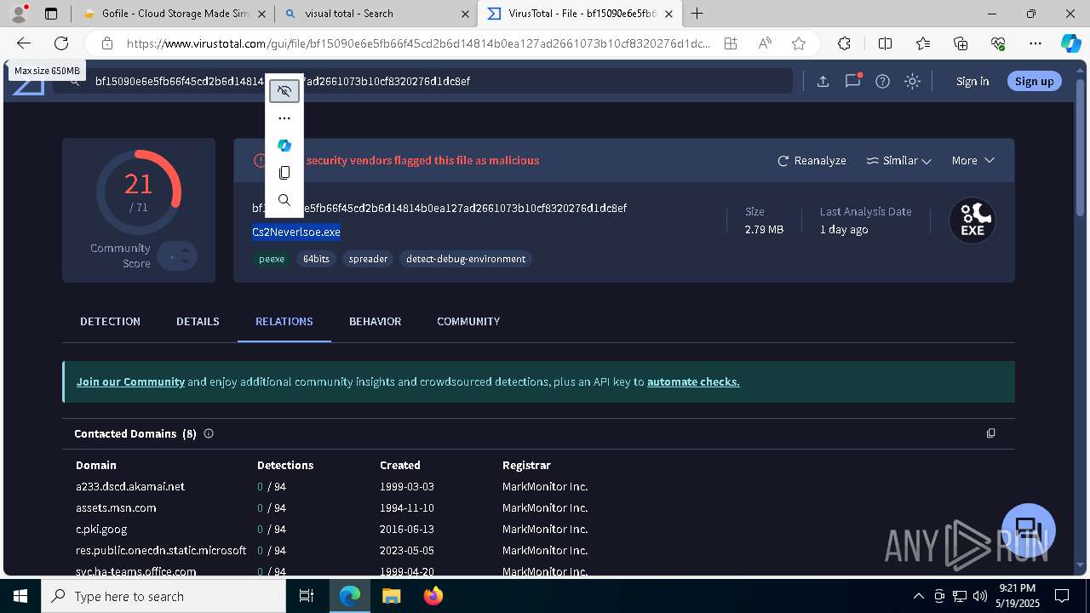Click Sign in
Screen dimensions: 1090x613
point(972,81)
